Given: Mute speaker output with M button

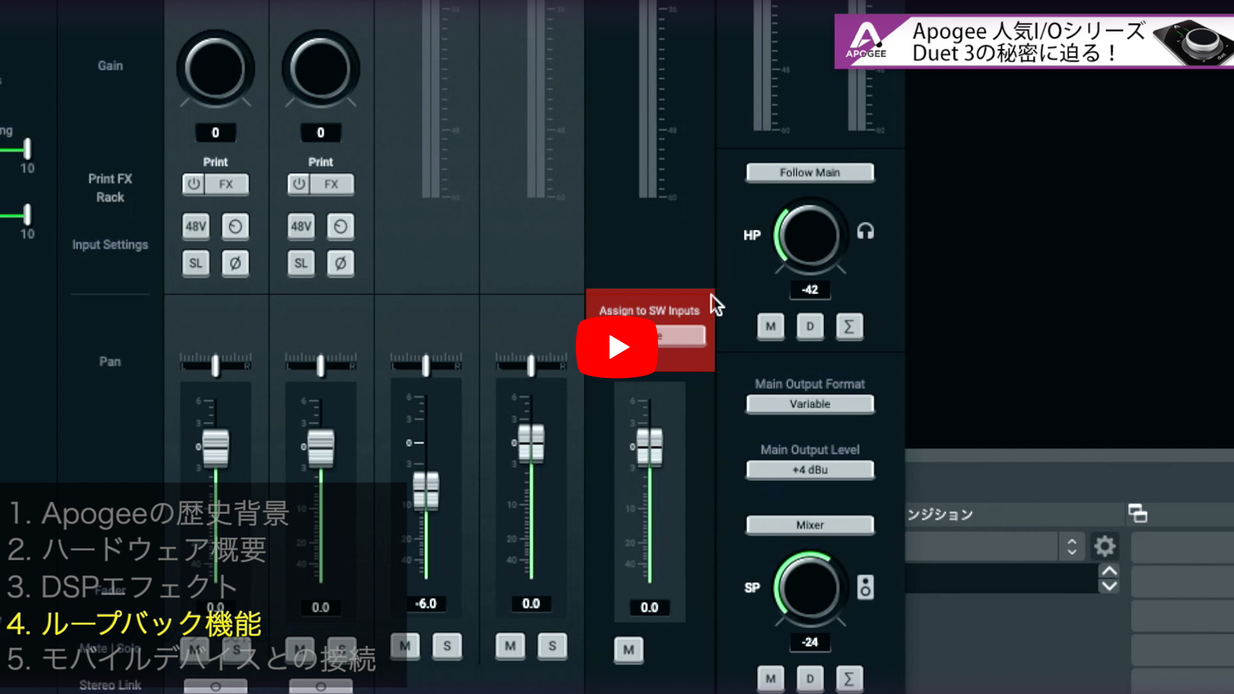Looking at the screenshot, I should pyautogui.click(x=771, y=679).
